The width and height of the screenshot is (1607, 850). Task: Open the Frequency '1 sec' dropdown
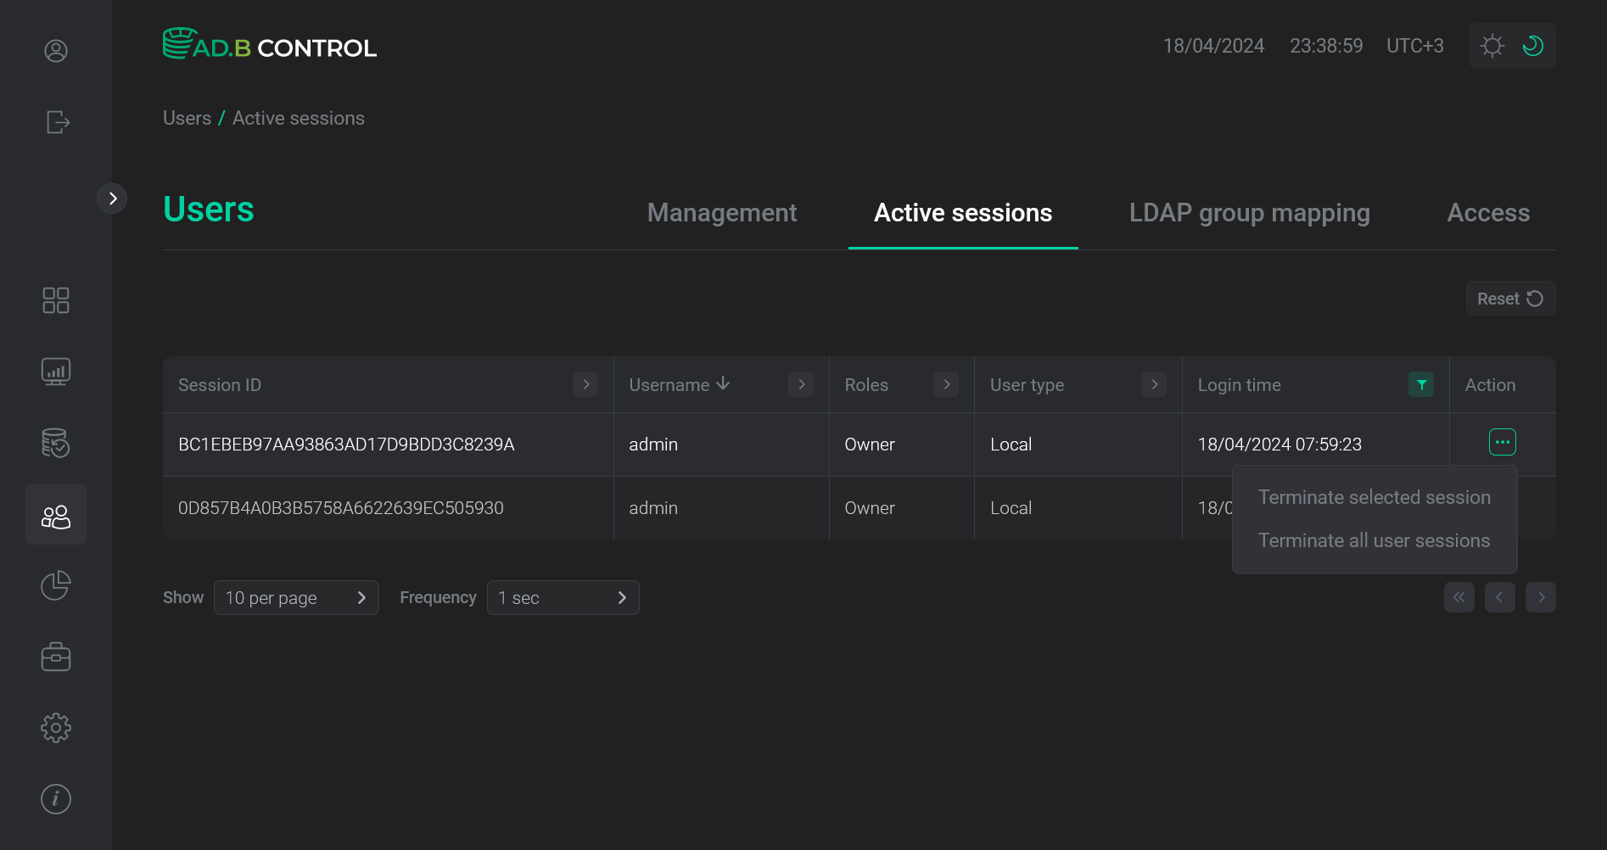pyautogui.click(x=563, y=597)
